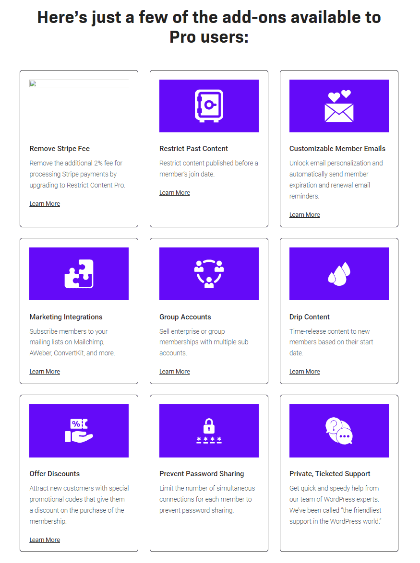Click the envelope with hearts icon
Image resolution: width=420 pixels, height=563 pixels.
click(x=339, y=106)
